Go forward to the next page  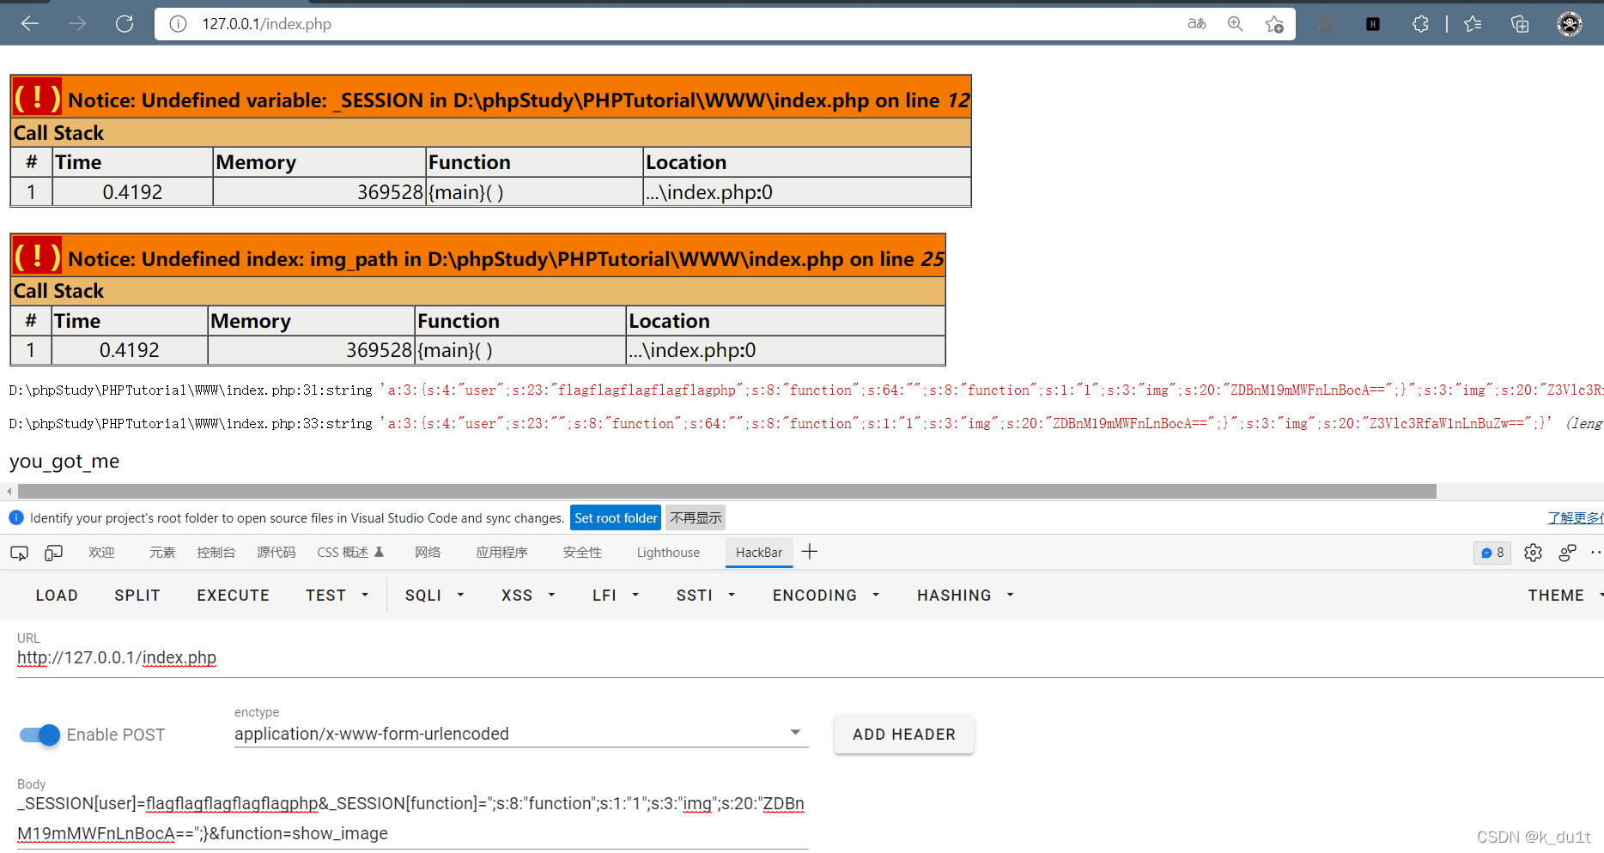[x=77, y=24]
